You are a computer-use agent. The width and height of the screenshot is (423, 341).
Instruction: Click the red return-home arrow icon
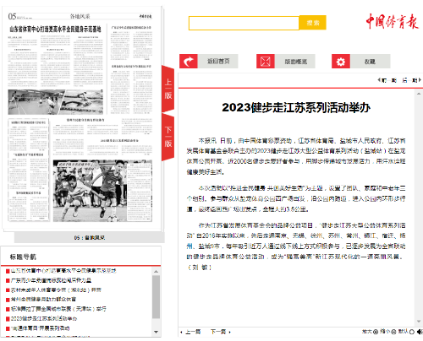coord(189,62)
